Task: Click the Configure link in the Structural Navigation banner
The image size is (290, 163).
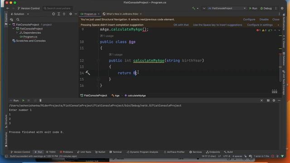Action: coord(249,19)
